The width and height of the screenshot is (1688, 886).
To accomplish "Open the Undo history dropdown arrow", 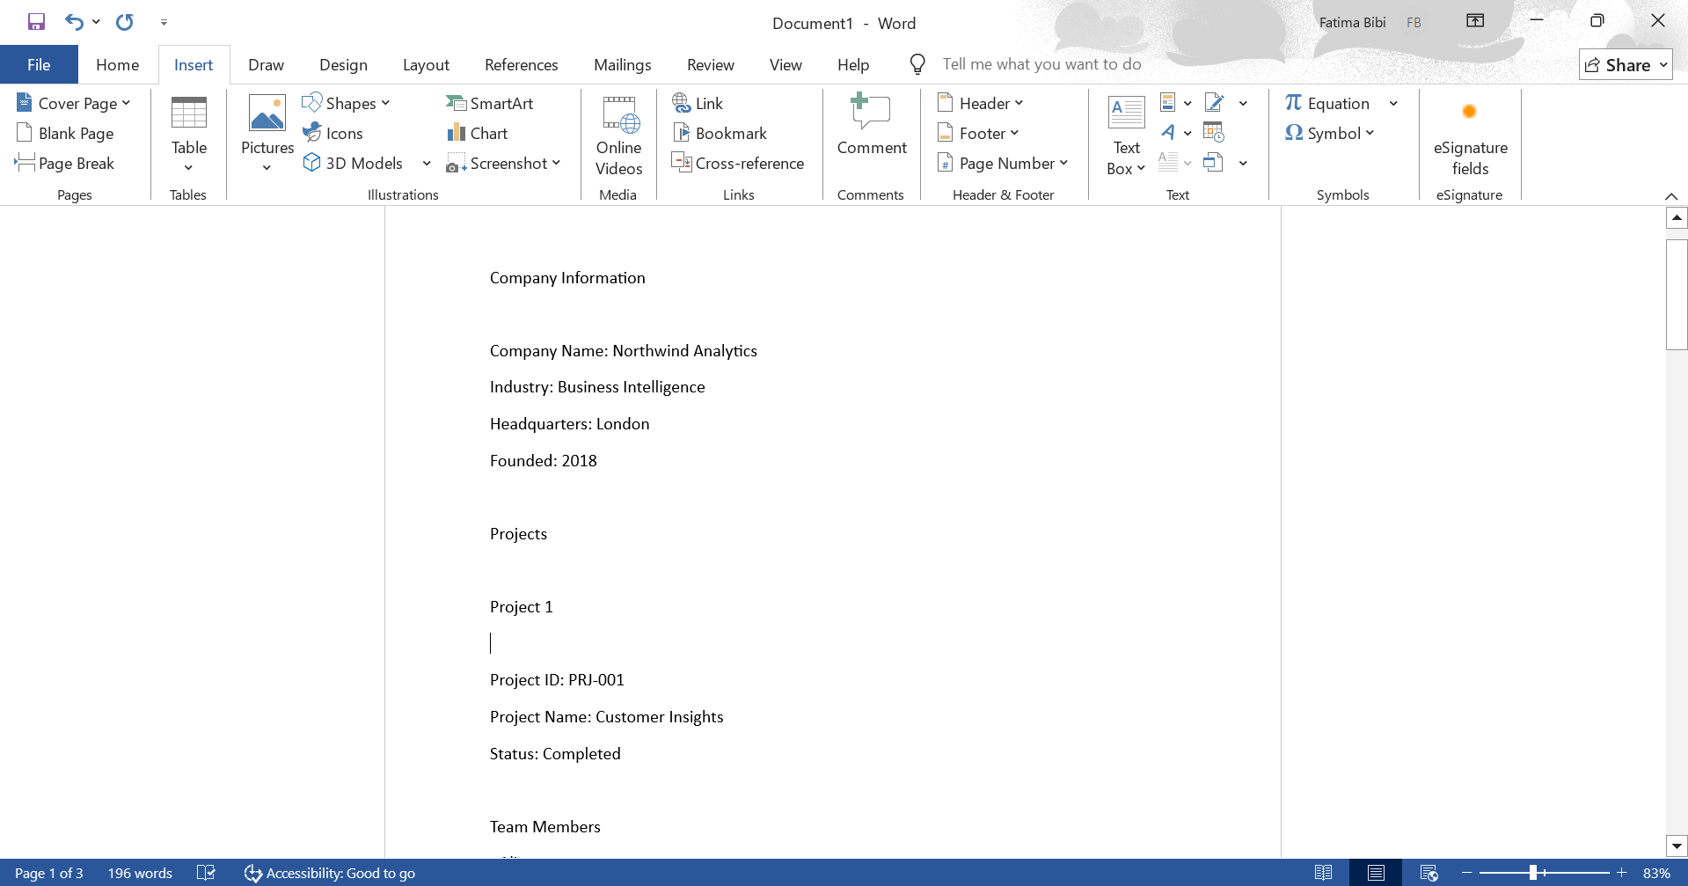I will pyautogui.click(x=96, y=22).
